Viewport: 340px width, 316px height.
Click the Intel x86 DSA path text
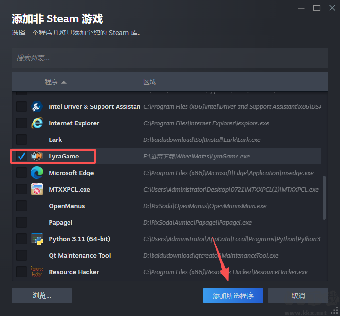pos(232,107)
